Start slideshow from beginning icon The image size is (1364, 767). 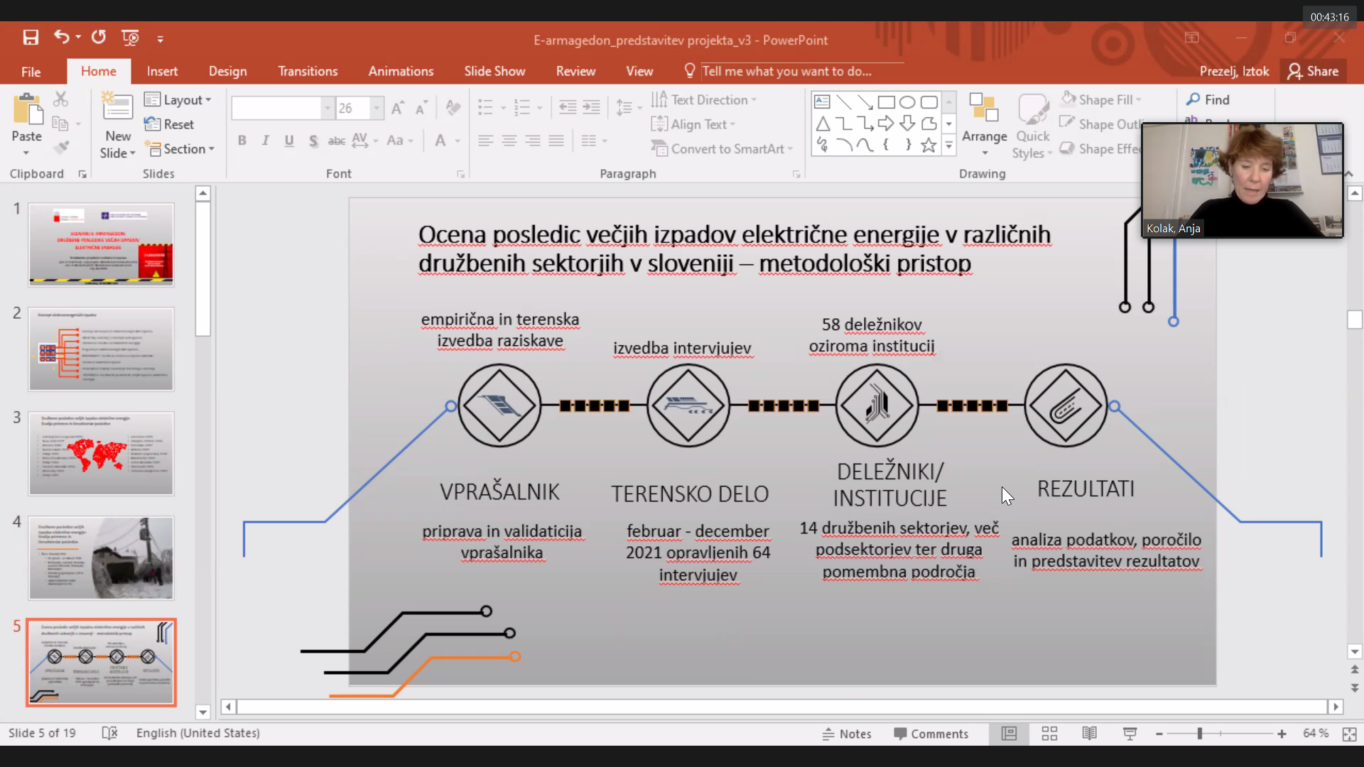click(130, 38)
